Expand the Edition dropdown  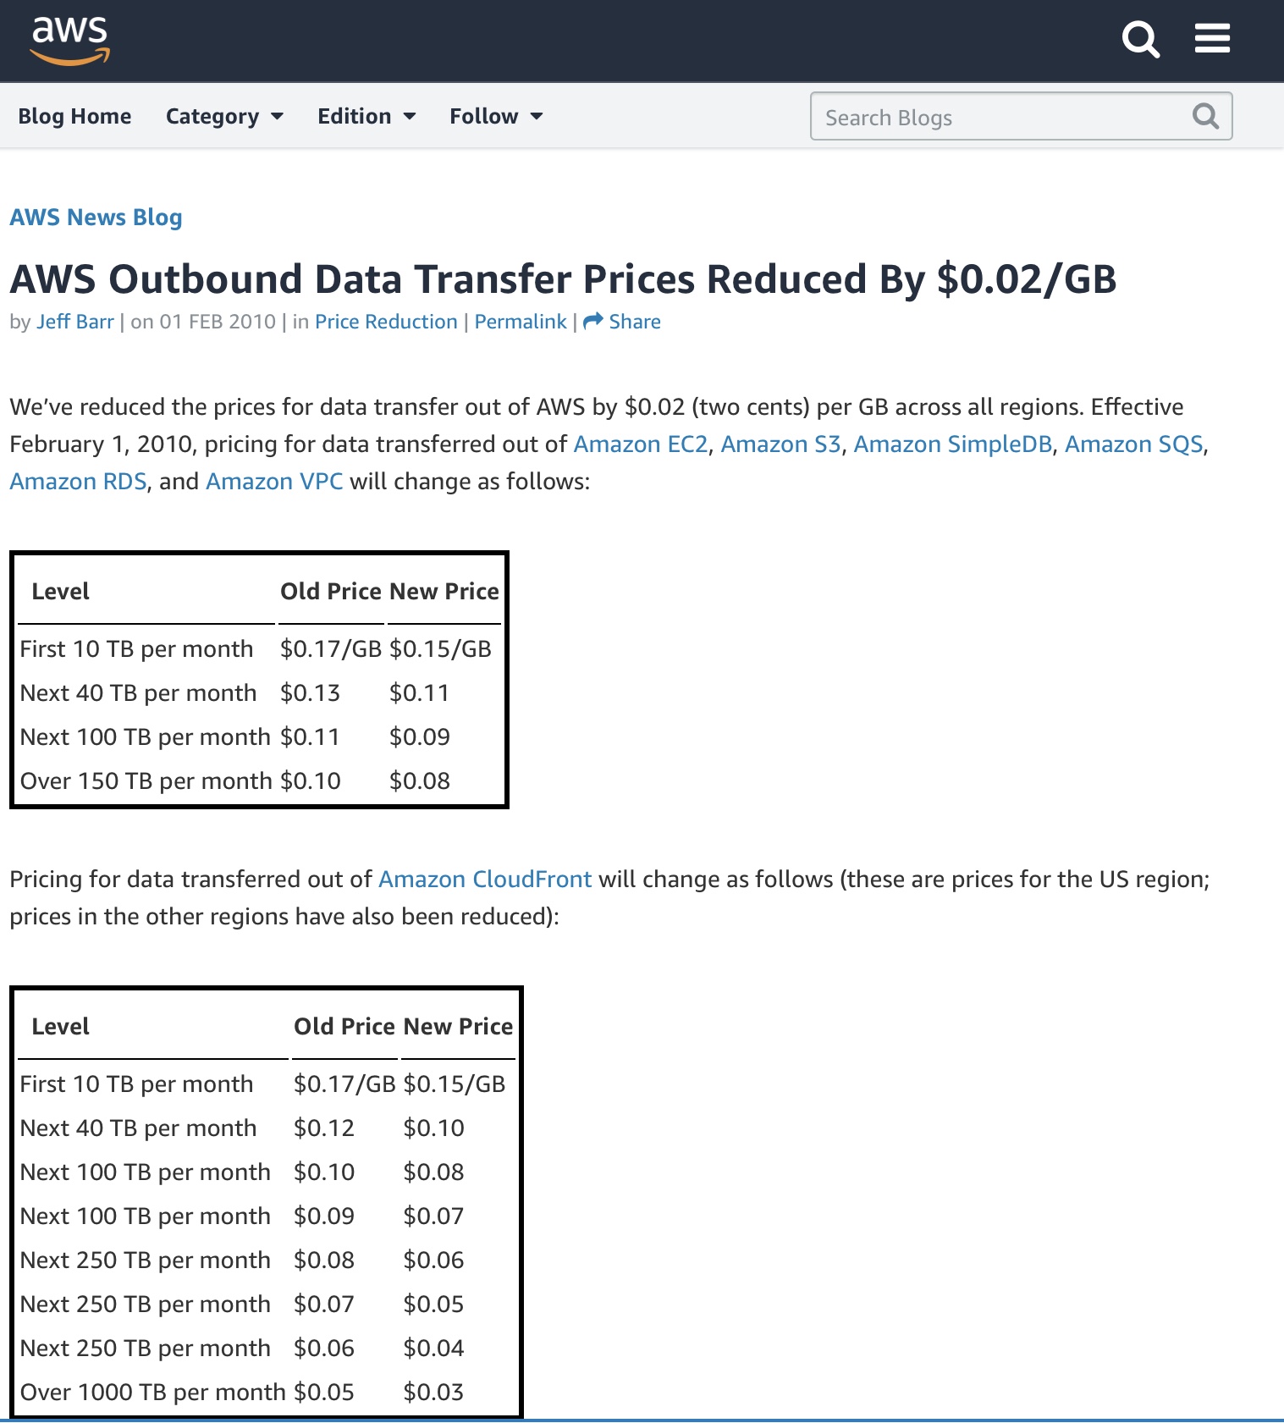point(366,116)
